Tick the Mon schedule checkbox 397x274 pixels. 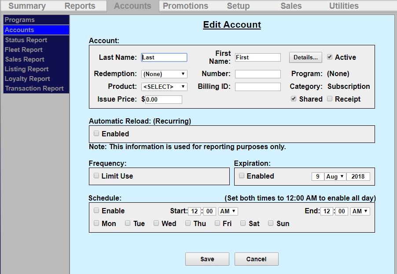click(96, 223)
